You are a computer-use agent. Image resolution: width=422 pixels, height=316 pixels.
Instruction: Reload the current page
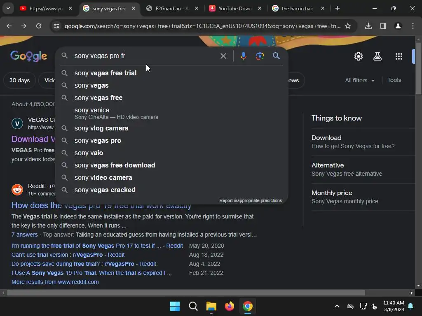[x=39, y=26]
